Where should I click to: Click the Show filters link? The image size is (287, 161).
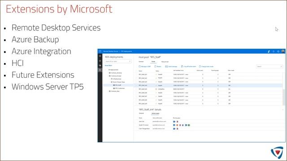[109, 65]
